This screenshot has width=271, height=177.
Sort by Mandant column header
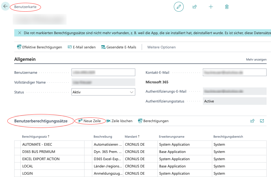(132, 137)
